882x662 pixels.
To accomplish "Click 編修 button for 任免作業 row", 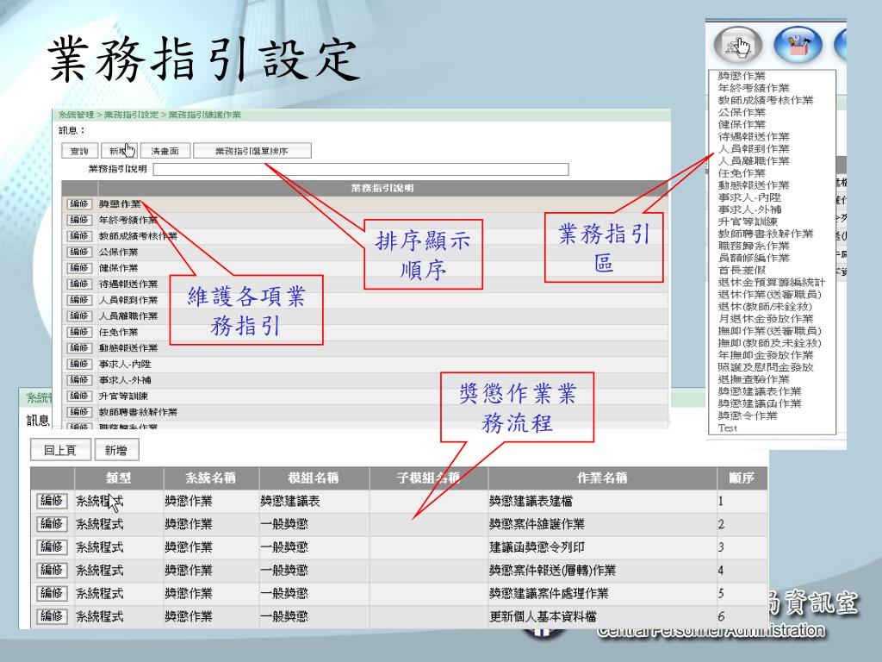I will point(79,332).
